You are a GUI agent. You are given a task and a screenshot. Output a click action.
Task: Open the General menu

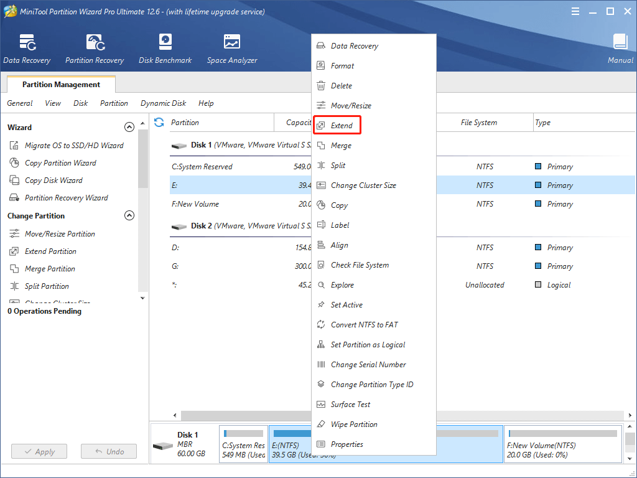(19, 103)
